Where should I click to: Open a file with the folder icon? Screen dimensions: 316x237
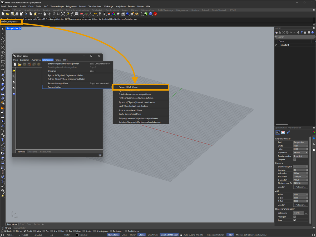click(8, 14)
